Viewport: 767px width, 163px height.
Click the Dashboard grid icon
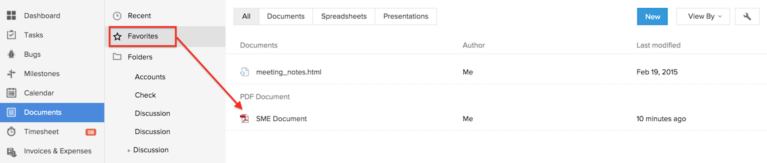[x=11, y=15]
